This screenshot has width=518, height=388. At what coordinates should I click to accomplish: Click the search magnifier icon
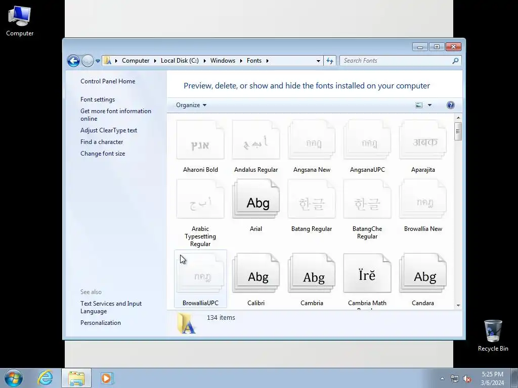tap(456, 61)
